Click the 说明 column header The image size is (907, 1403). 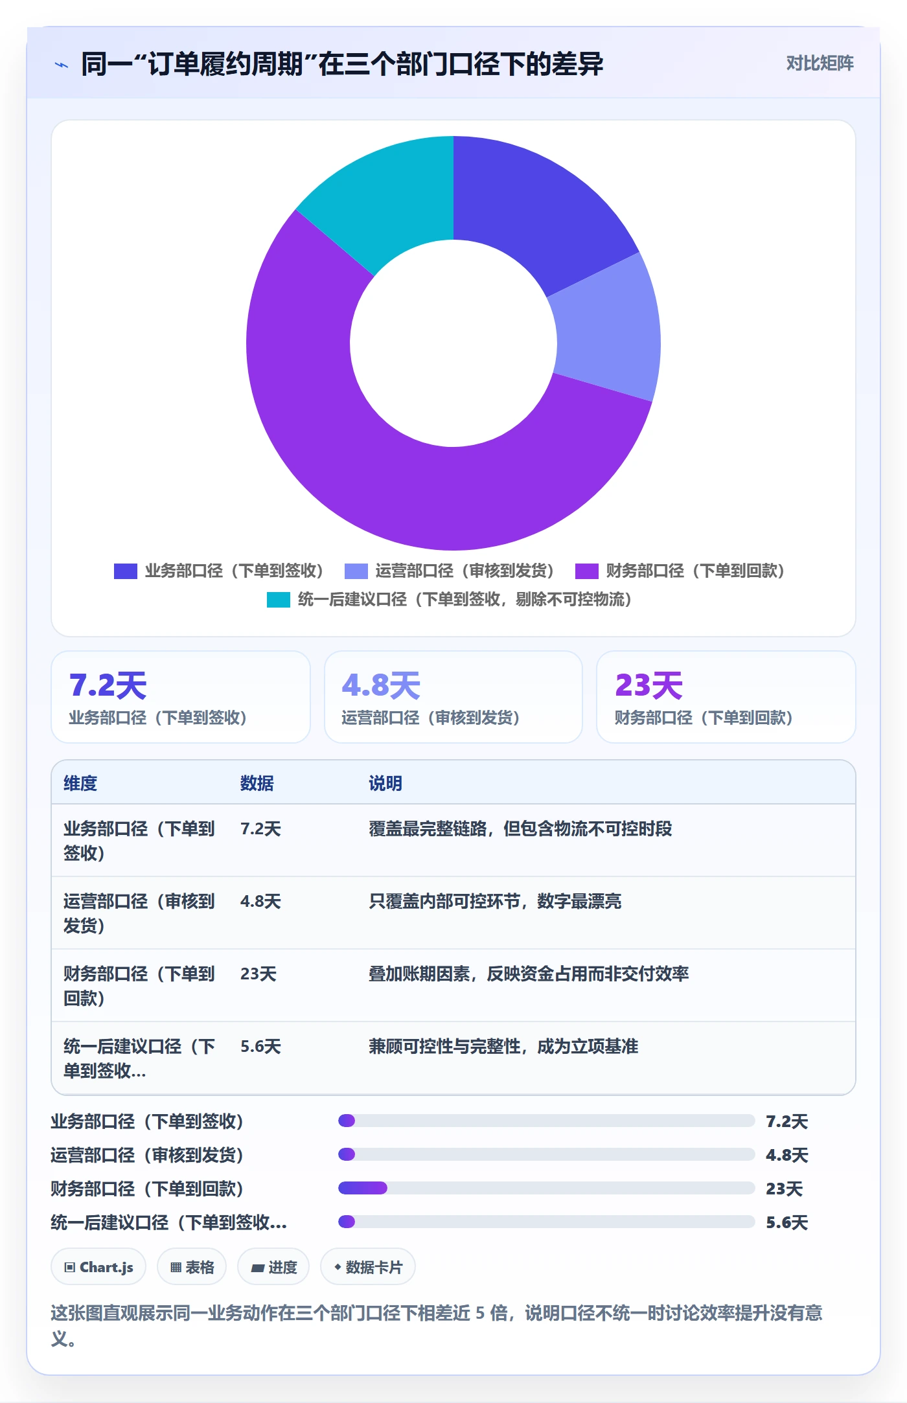tap(385, 783)
